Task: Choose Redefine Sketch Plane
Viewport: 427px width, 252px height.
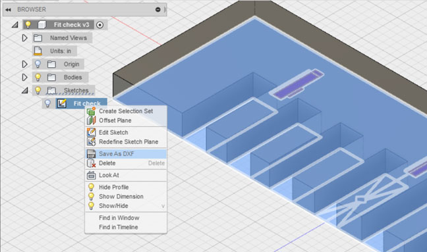Action: (126, 141)
